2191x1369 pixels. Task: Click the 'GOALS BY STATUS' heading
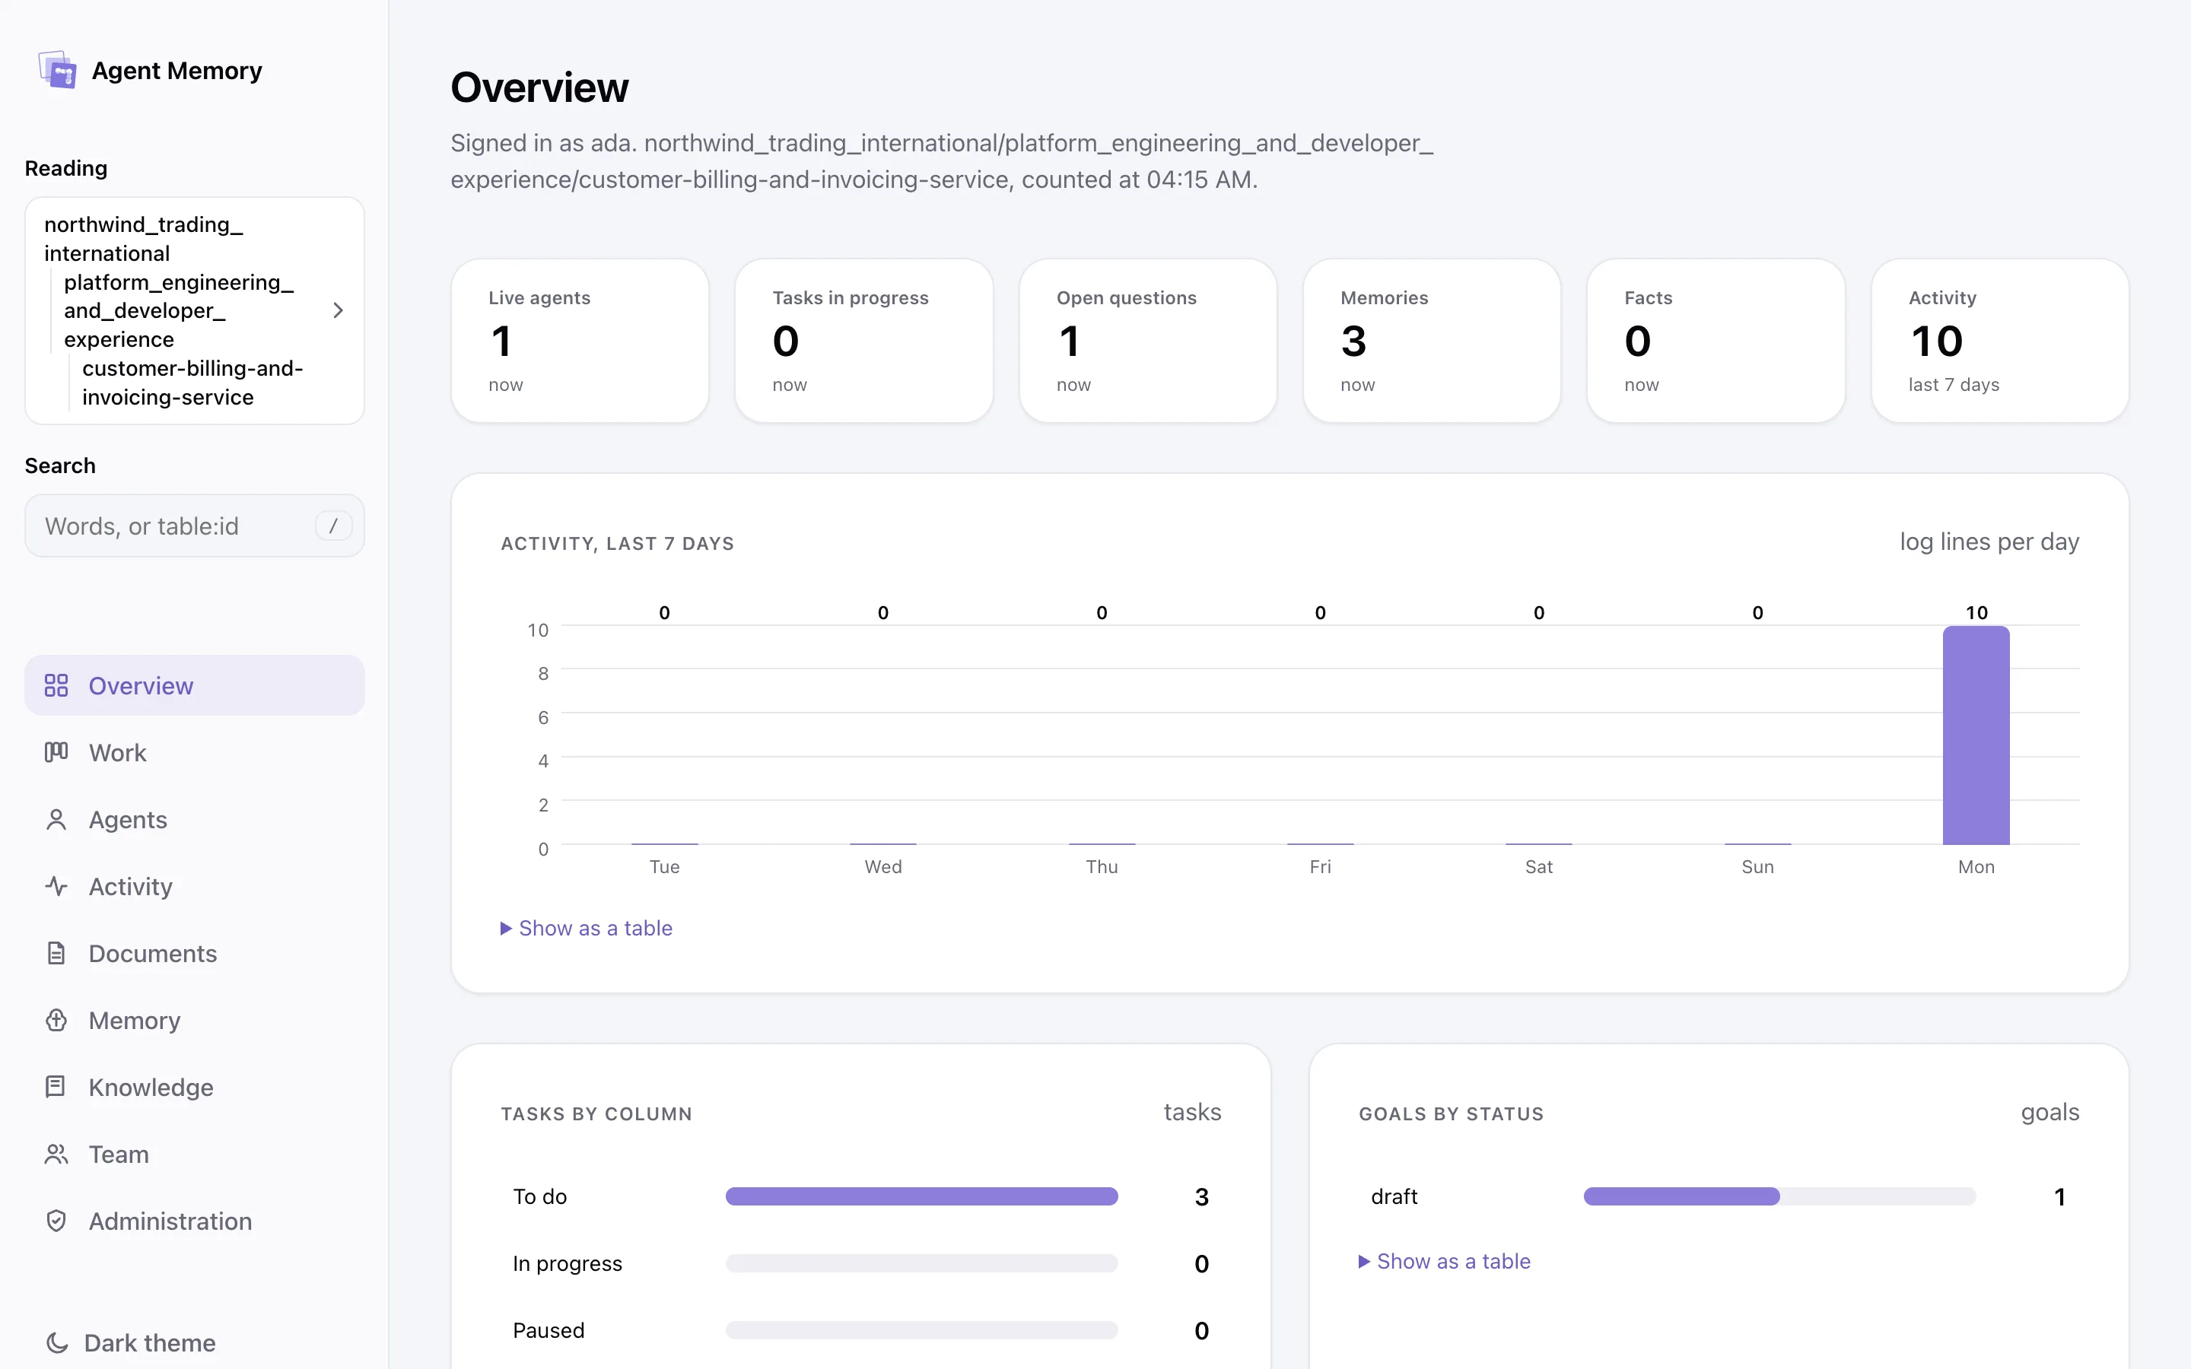1452,1113
